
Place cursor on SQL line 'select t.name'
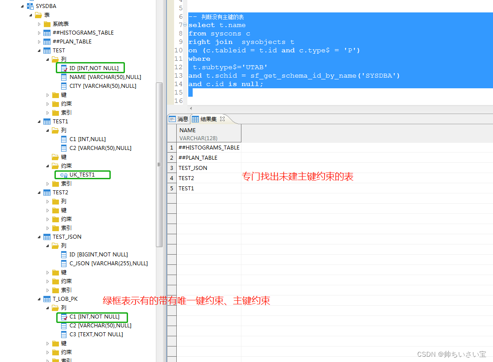coord(217,25)
